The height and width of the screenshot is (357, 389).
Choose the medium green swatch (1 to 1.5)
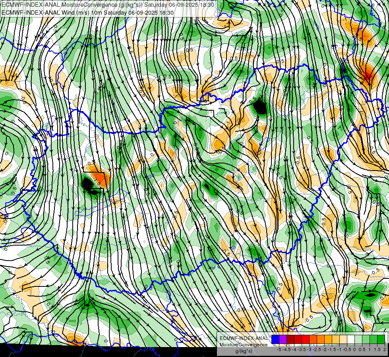[x=374, y=340]
